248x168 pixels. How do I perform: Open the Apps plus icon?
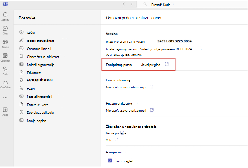coord(5,110)
